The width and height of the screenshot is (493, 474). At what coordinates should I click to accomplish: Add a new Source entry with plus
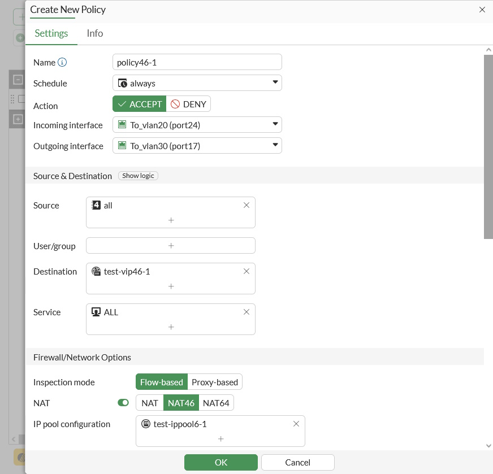(171, 220)
